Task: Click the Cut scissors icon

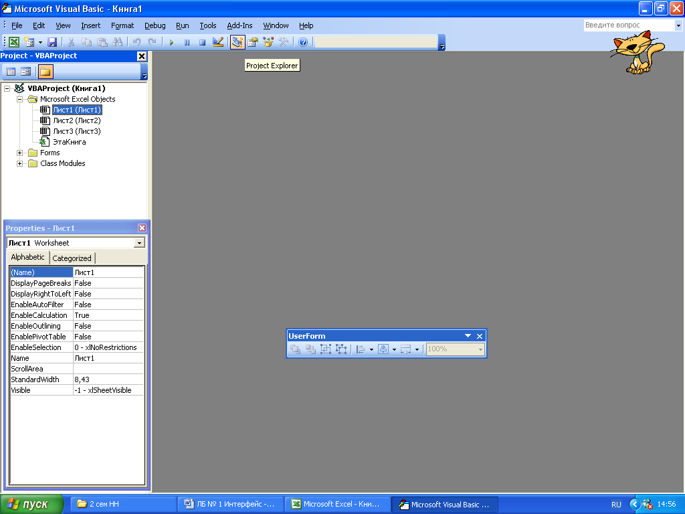Action: [x=71, y=42]
